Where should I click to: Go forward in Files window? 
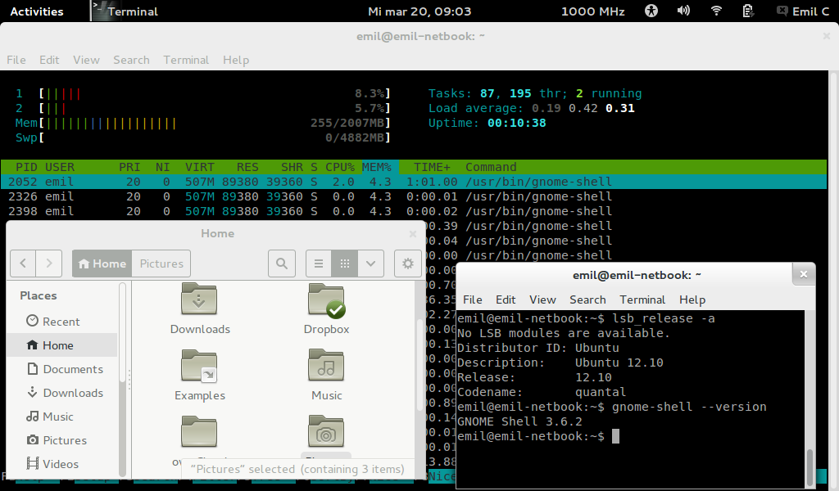(x=49, y=264)
